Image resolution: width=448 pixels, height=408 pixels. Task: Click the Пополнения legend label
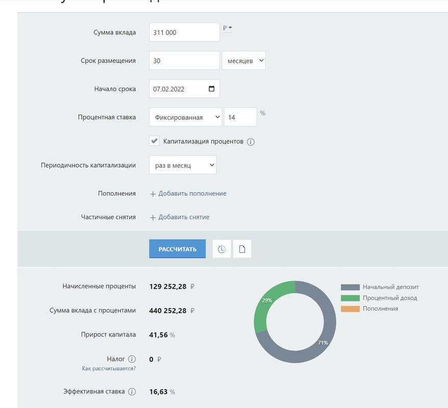pos(380,309)
